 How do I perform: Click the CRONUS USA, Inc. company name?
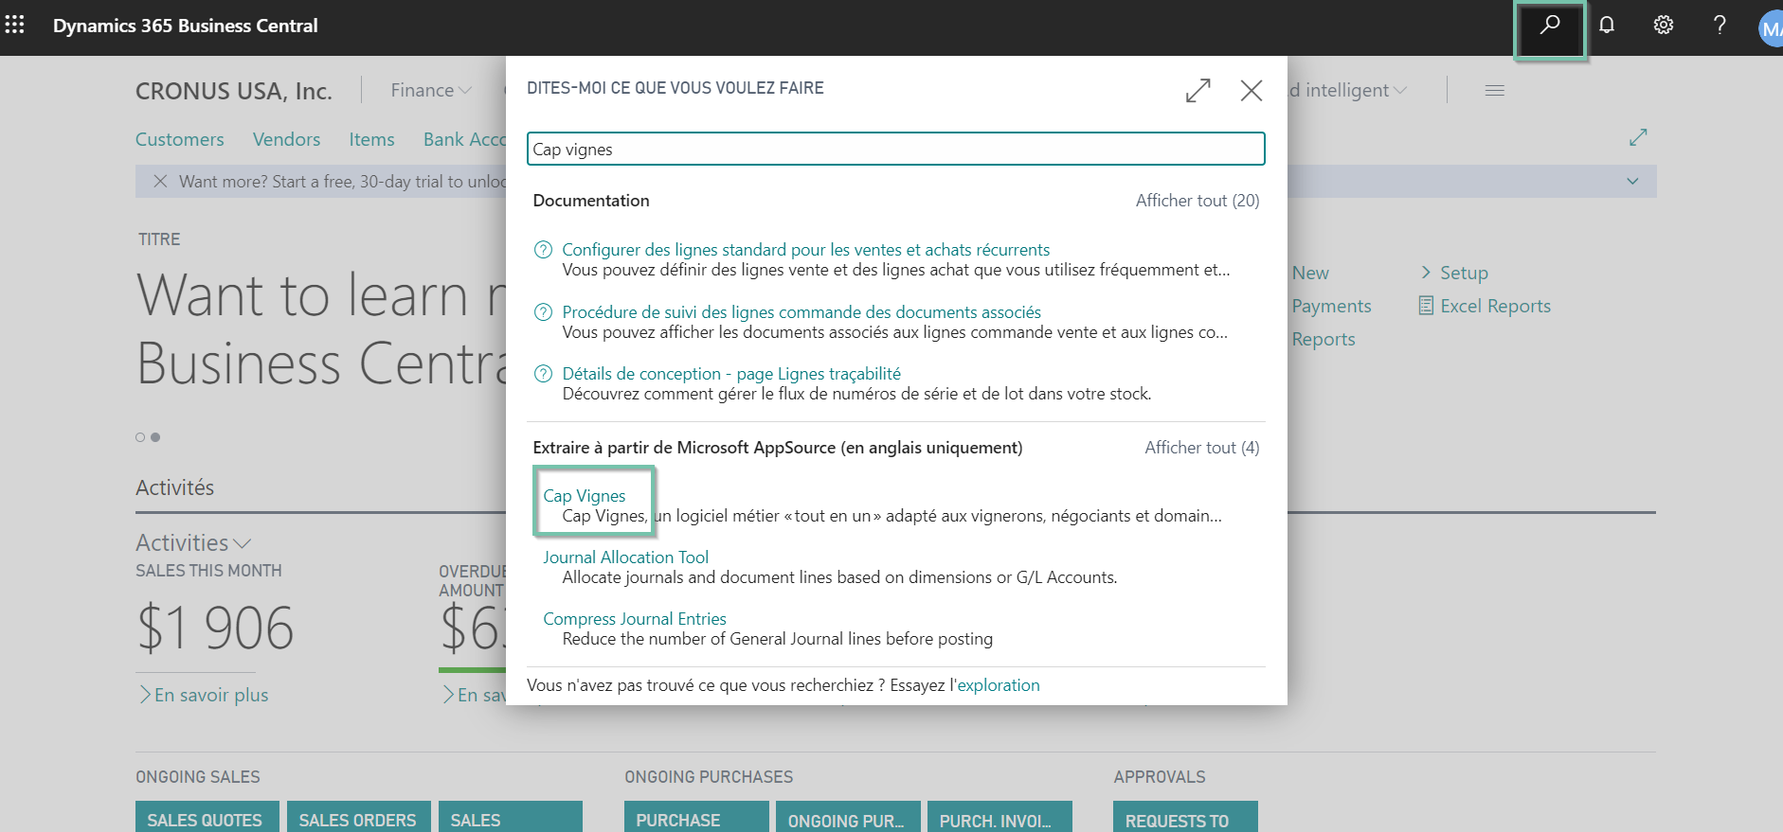[x=234, y=91]
